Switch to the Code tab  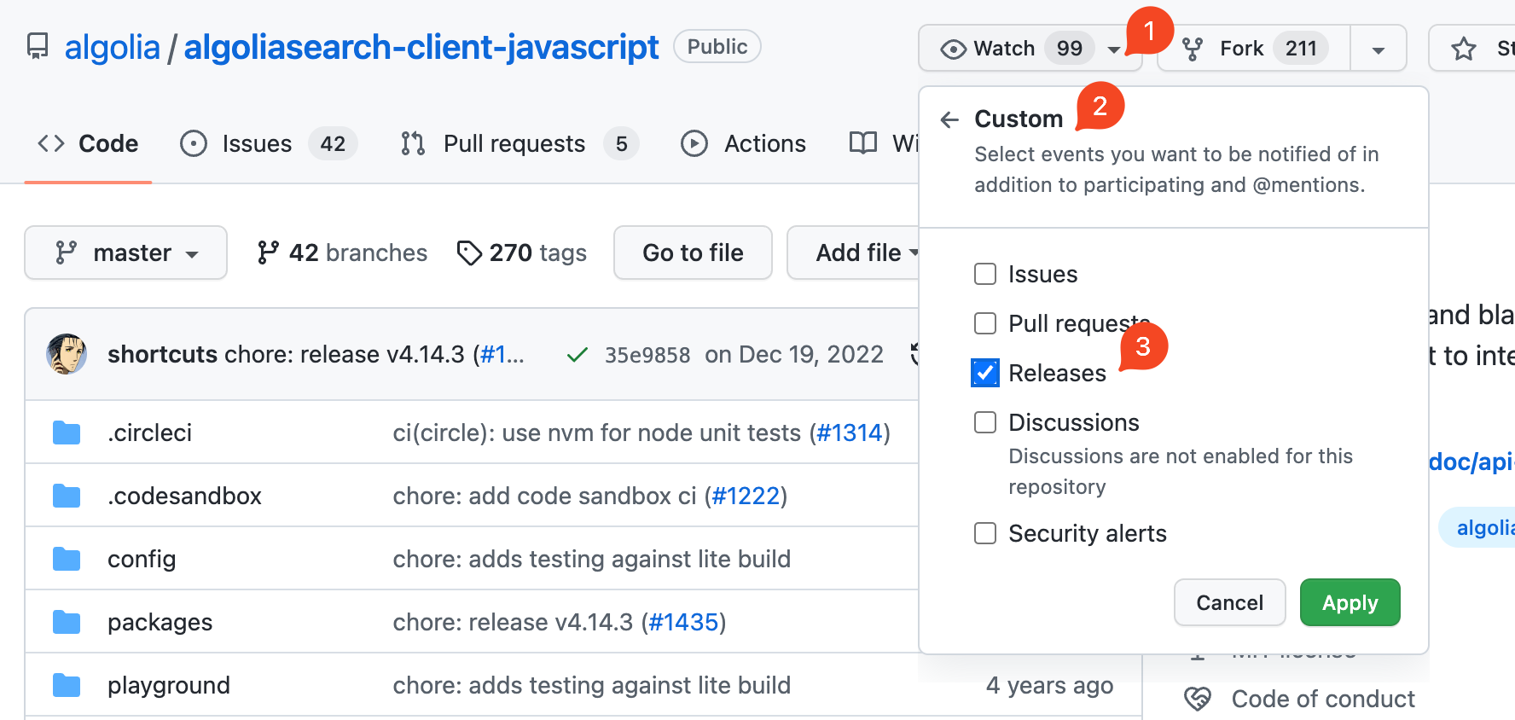88,143
